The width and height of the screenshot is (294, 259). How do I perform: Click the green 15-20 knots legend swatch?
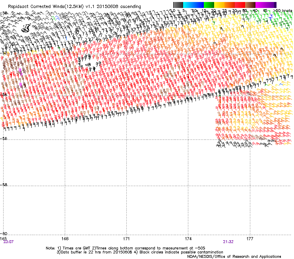pos(209,5)
